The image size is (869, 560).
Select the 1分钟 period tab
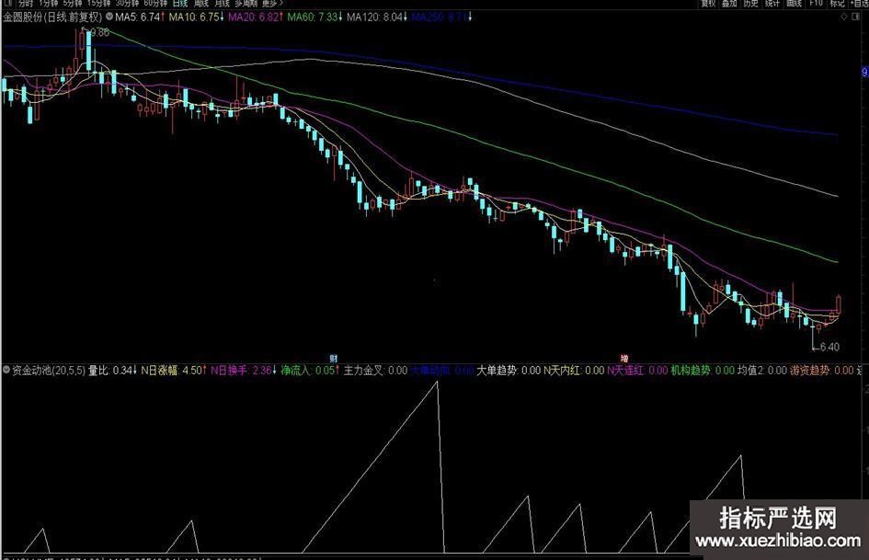[x=49, y=3]
